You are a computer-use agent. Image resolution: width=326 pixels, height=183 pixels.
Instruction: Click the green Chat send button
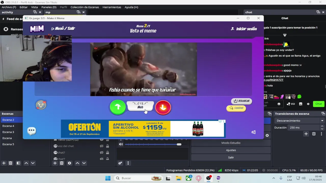pos(319,104)
